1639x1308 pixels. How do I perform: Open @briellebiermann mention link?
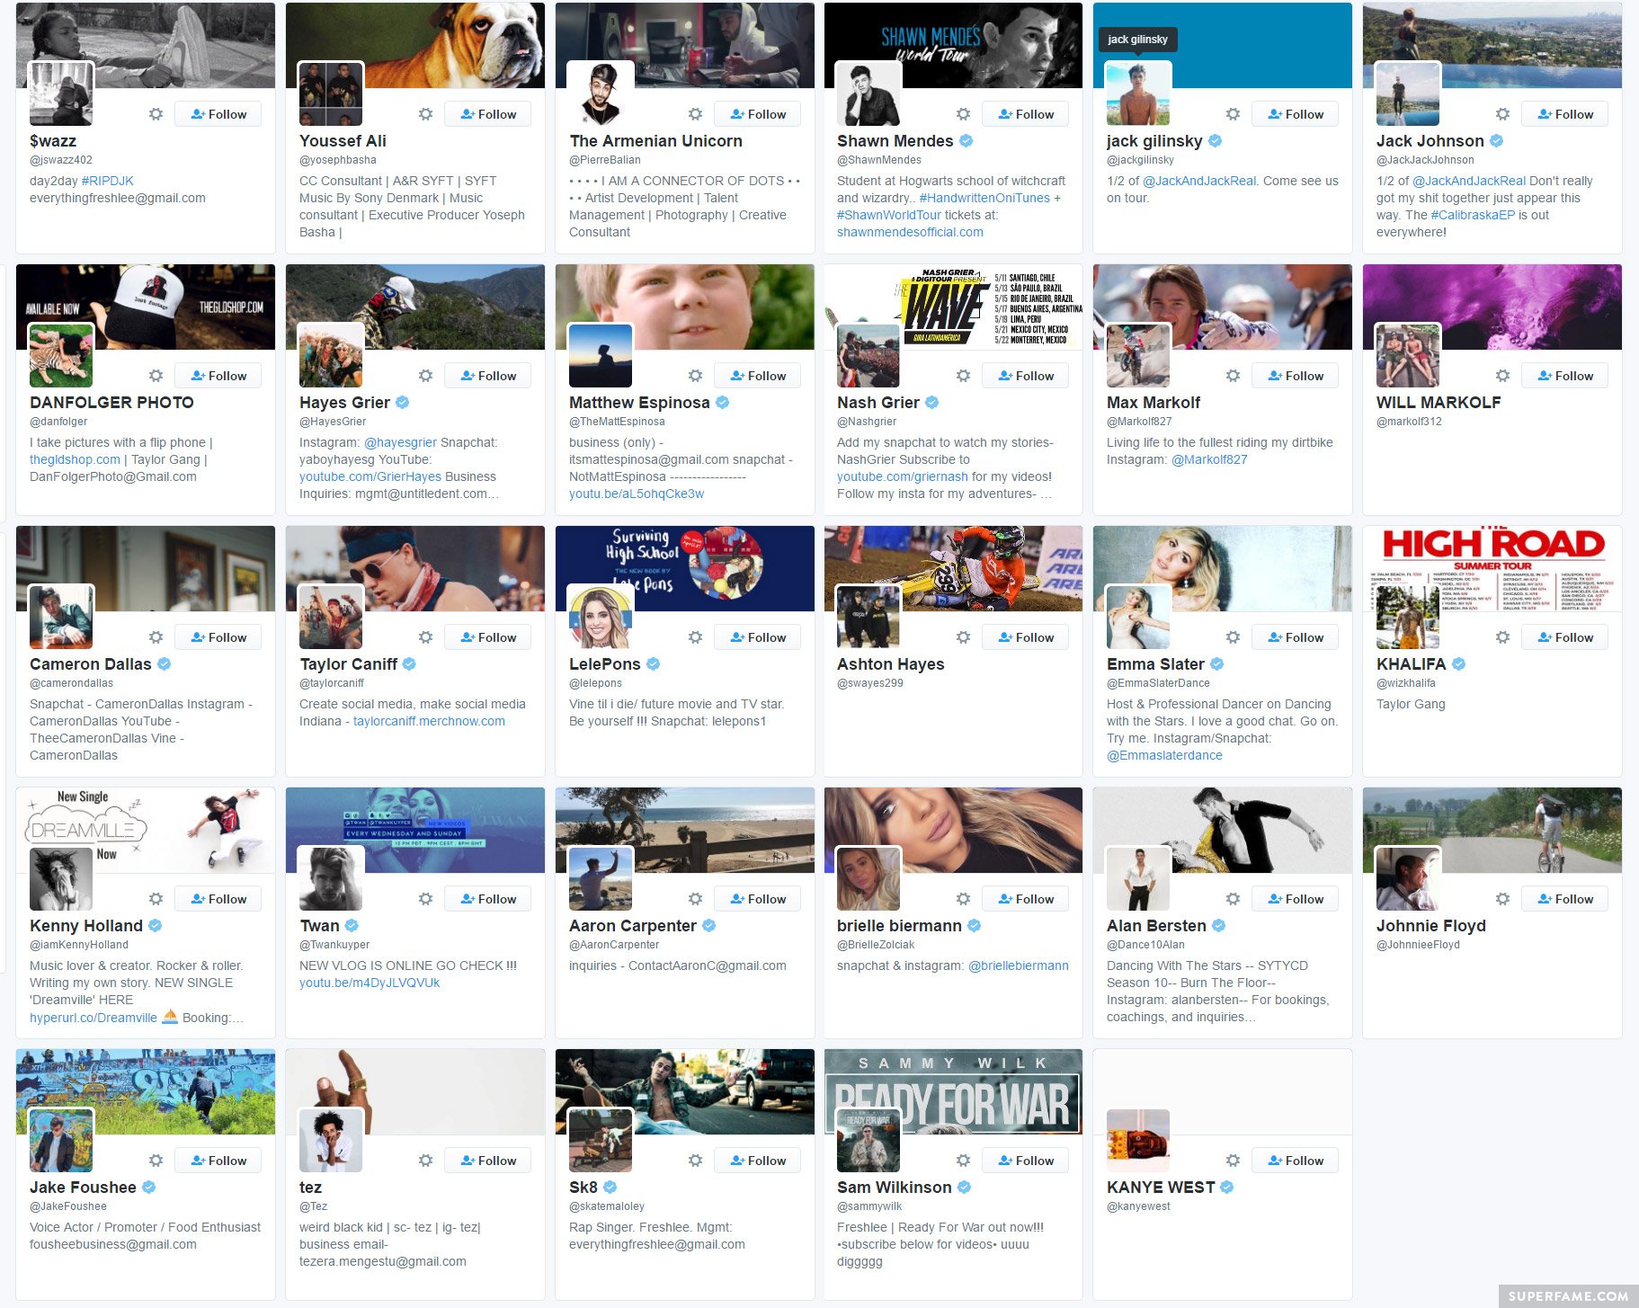tap(1019, 965)
